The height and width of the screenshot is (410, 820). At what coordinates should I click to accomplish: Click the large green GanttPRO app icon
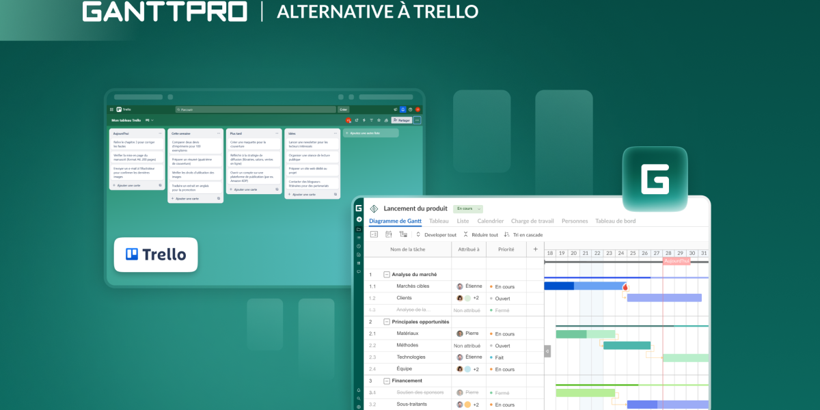[655, 178]
